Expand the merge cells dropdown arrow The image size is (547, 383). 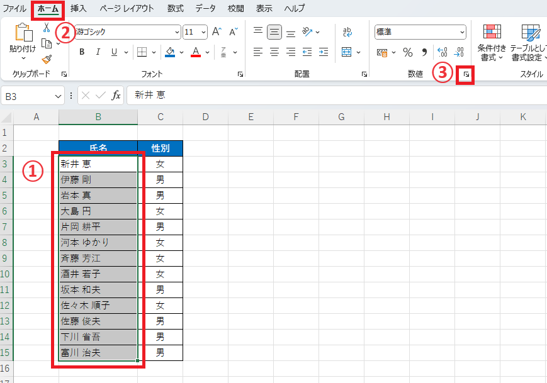coord(358,52)
